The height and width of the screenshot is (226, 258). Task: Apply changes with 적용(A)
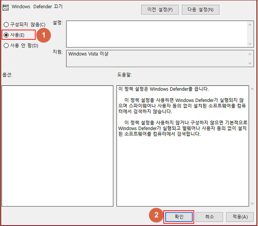pos(240,217)
